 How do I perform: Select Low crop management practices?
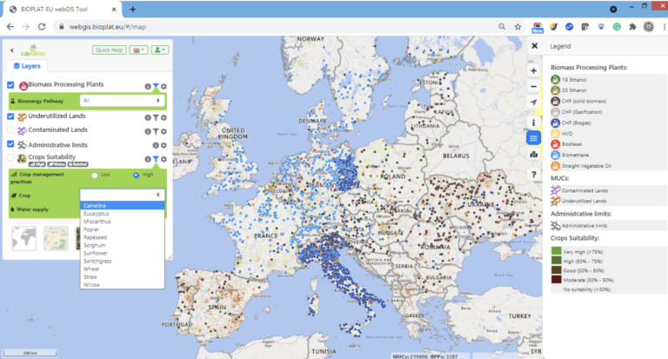click(94, 175)
